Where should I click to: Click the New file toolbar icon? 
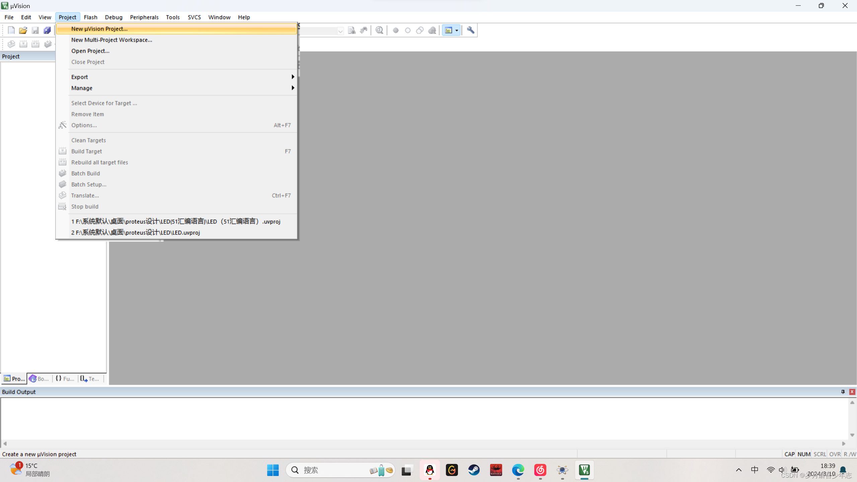point(11,30)
